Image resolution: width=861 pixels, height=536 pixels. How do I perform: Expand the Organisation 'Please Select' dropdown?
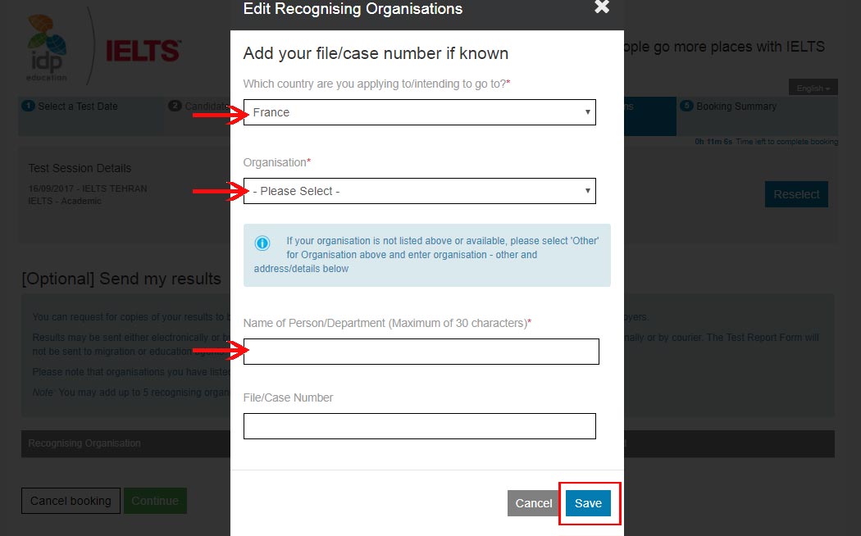[420, 191]
